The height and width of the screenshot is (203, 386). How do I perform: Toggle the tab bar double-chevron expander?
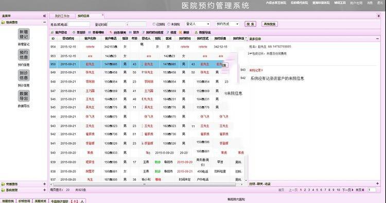379,16
